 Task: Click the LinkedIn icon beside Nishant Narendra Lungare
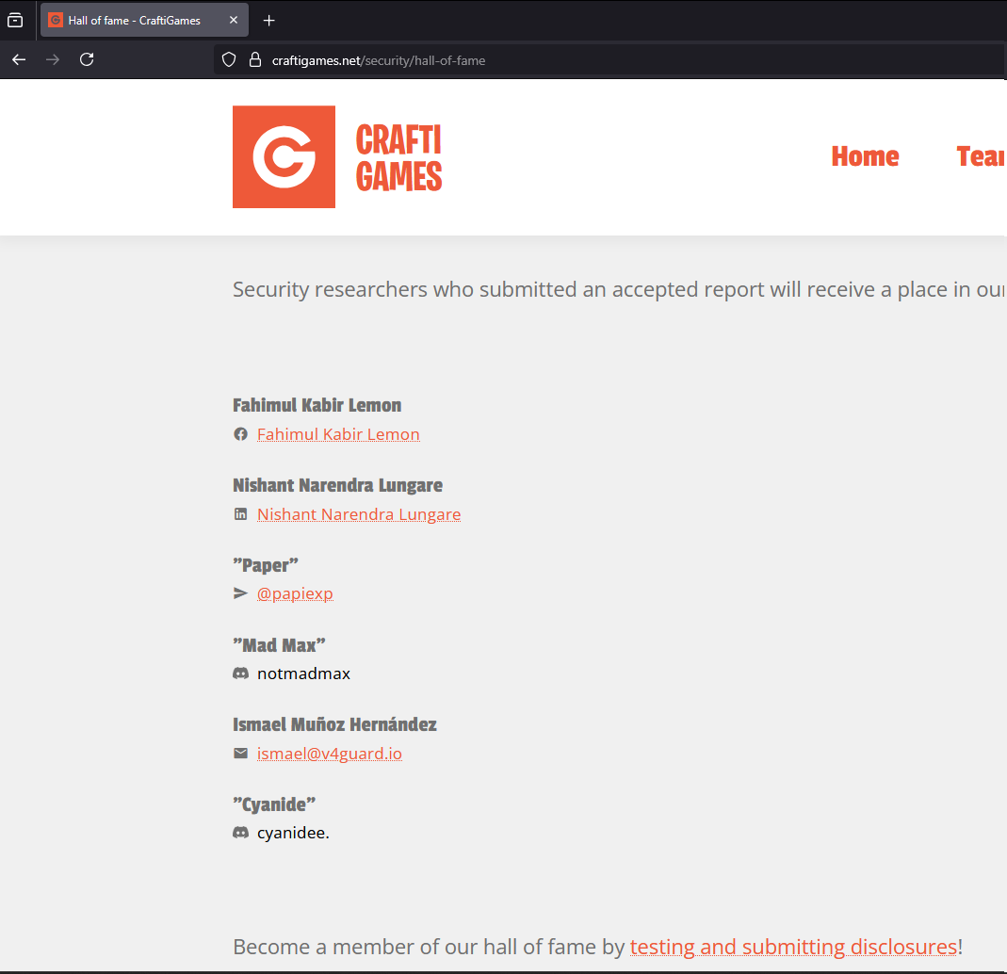tap(241, 514)
